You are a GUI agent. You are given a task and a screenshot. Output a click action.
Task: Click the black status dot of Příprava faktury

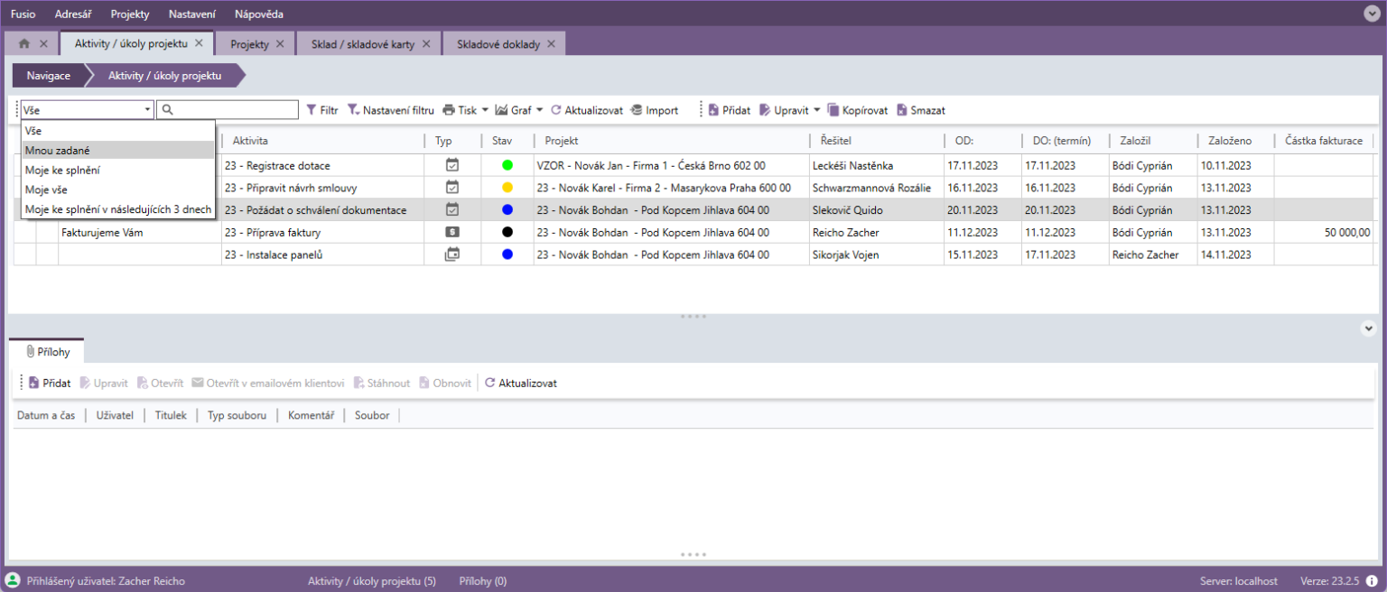pyautogui.click(x=507, y=232)
